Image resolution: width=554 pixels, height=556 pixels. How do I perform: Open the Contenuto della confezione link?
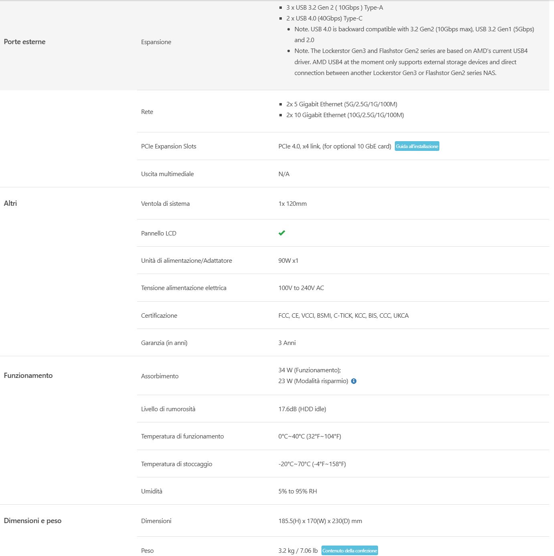[350, 551]
